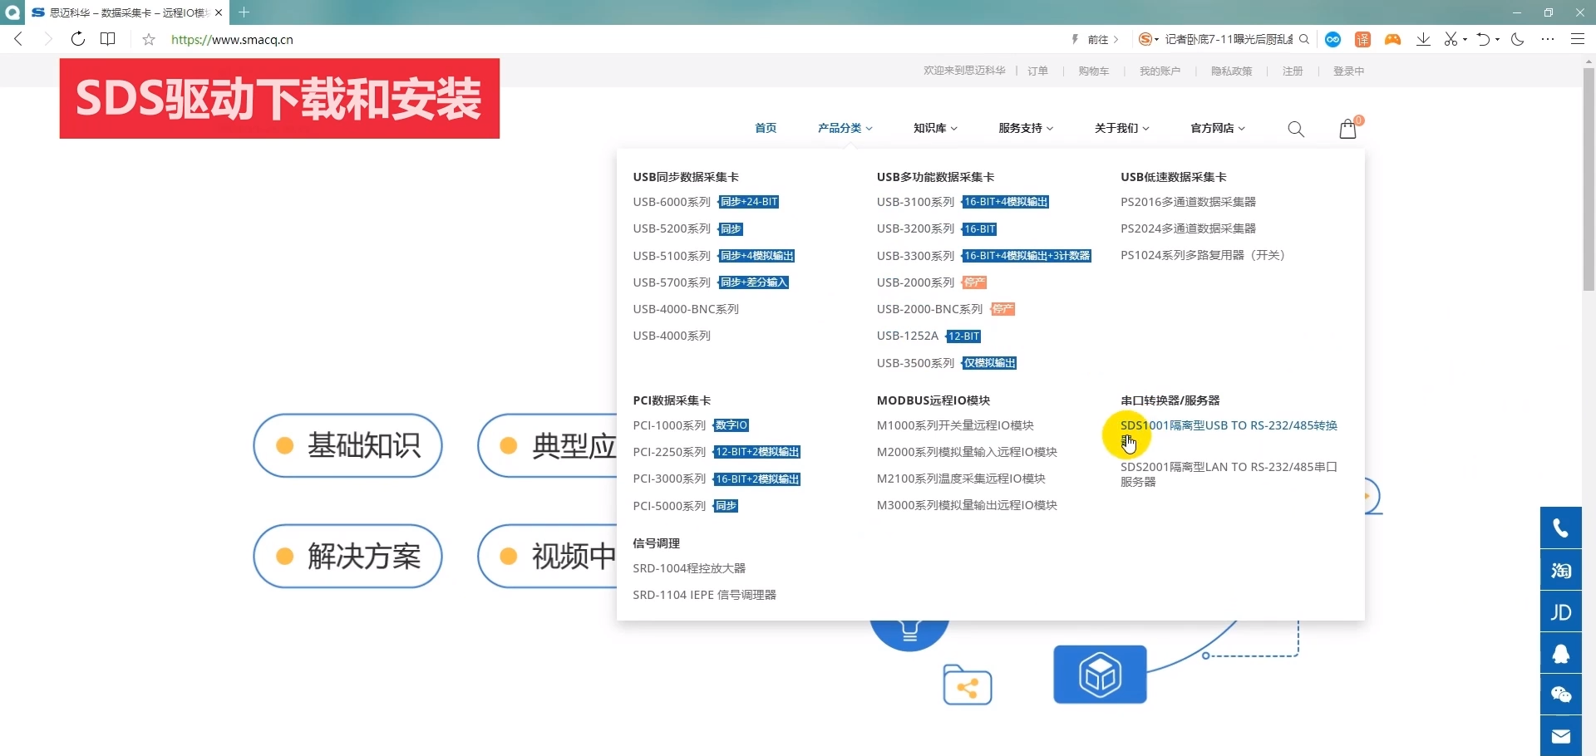Click the WeChat sidebar icon
1596x756 pixels.
click(x=1560, y=695)
